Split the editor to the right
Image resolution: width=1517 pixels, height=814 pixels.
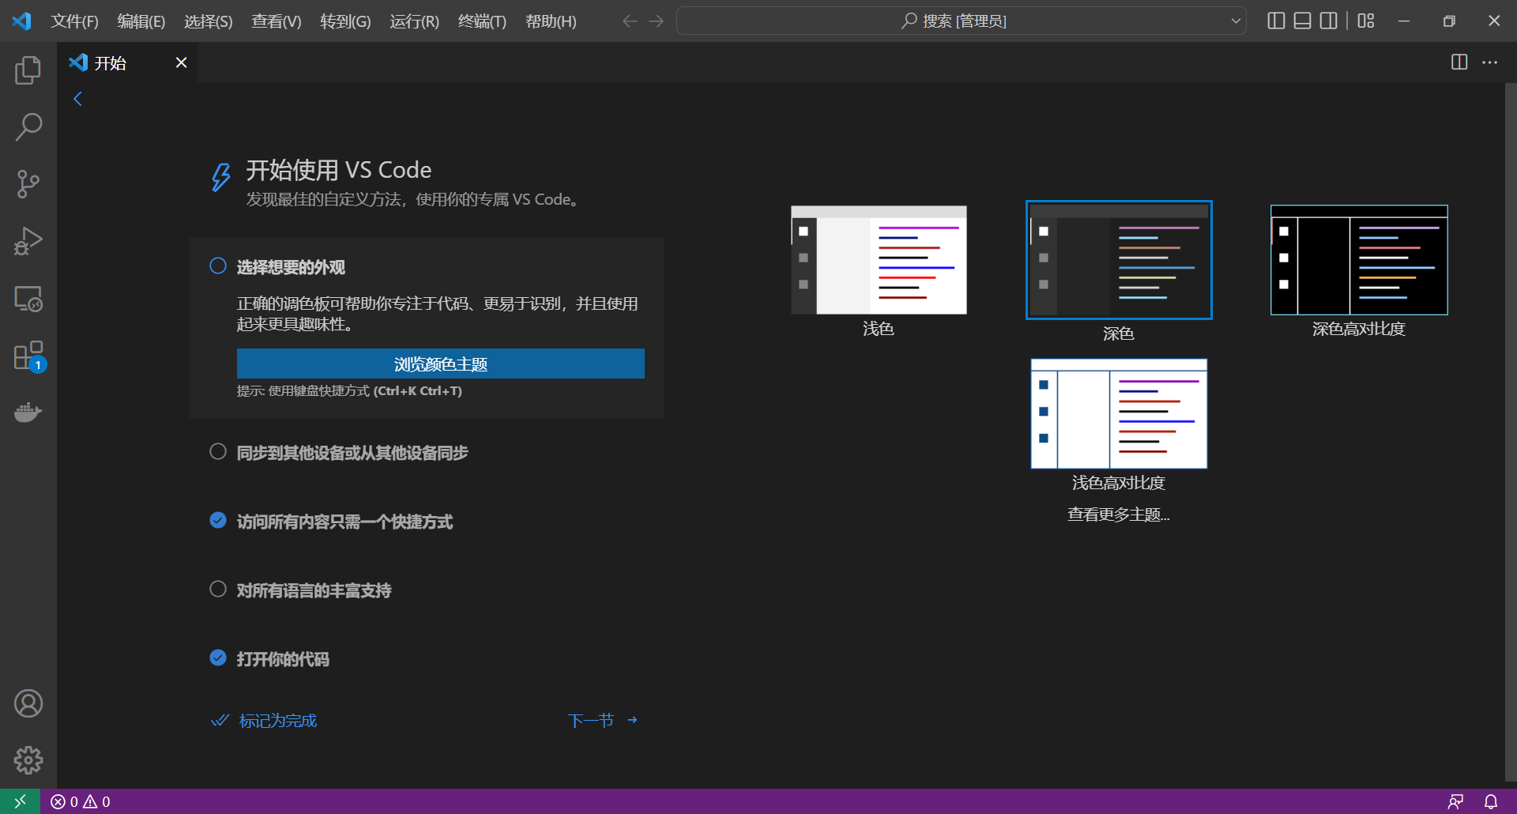click(x=1459, y=62)
